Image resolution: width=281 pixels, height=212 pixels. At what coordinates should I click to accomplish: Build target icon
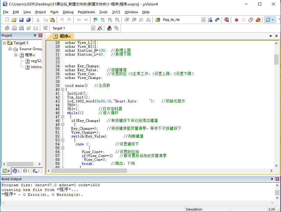(x=14, y=28)
